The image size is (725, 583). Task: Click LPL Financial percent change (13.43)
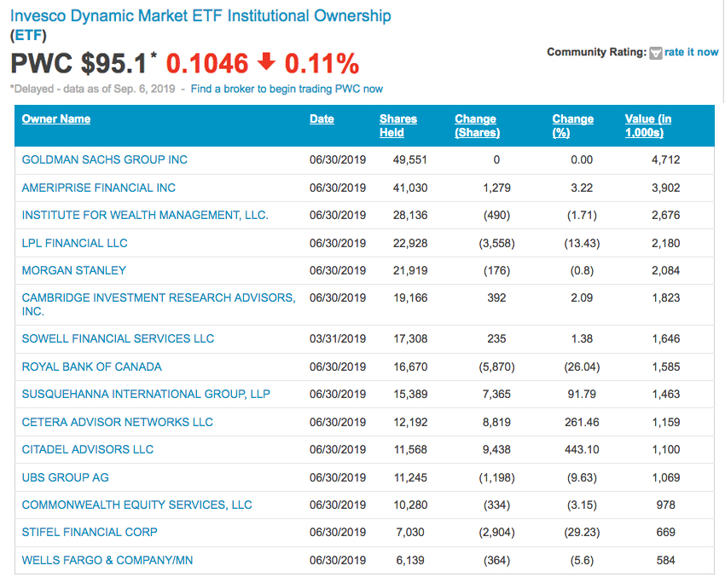tap(582, 243)
